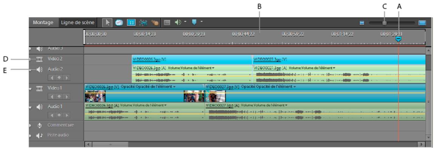Select the scissors split clip tool
The image size is (434, 148).
(143, 23)
